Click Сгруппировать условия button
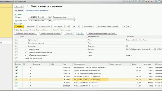Image resolution: width=162 pixels, height=91 pixels. point(50,33)
